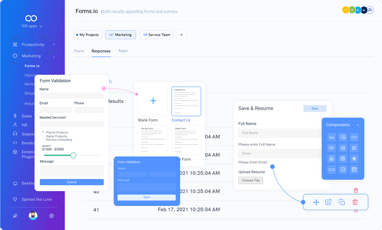
Task: Select the Digital Products radio option
Action: (43, 136)
